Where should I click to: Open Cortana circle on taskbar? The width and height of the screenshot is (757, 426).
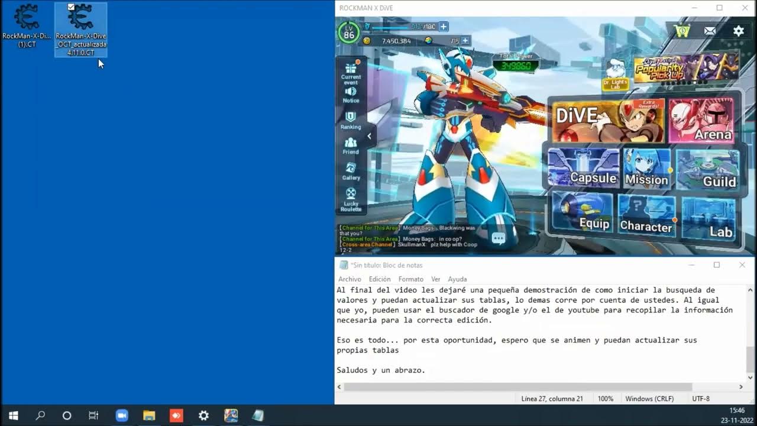click(x=67, y=415)
